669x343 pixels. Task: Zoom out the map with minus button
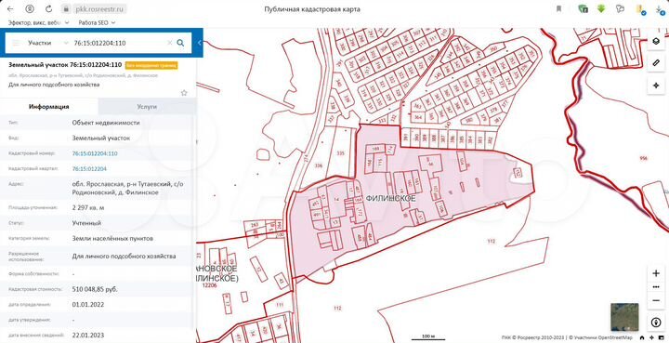point(656,301)
